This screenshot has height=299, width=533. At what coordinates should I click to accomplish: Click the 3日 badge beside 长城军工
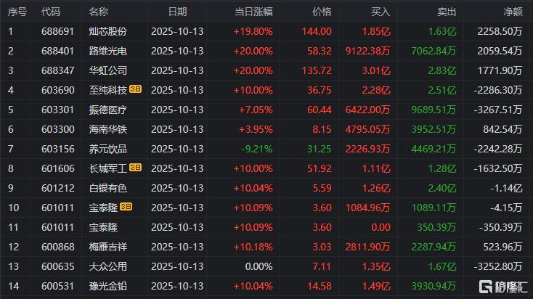[136, 168]
